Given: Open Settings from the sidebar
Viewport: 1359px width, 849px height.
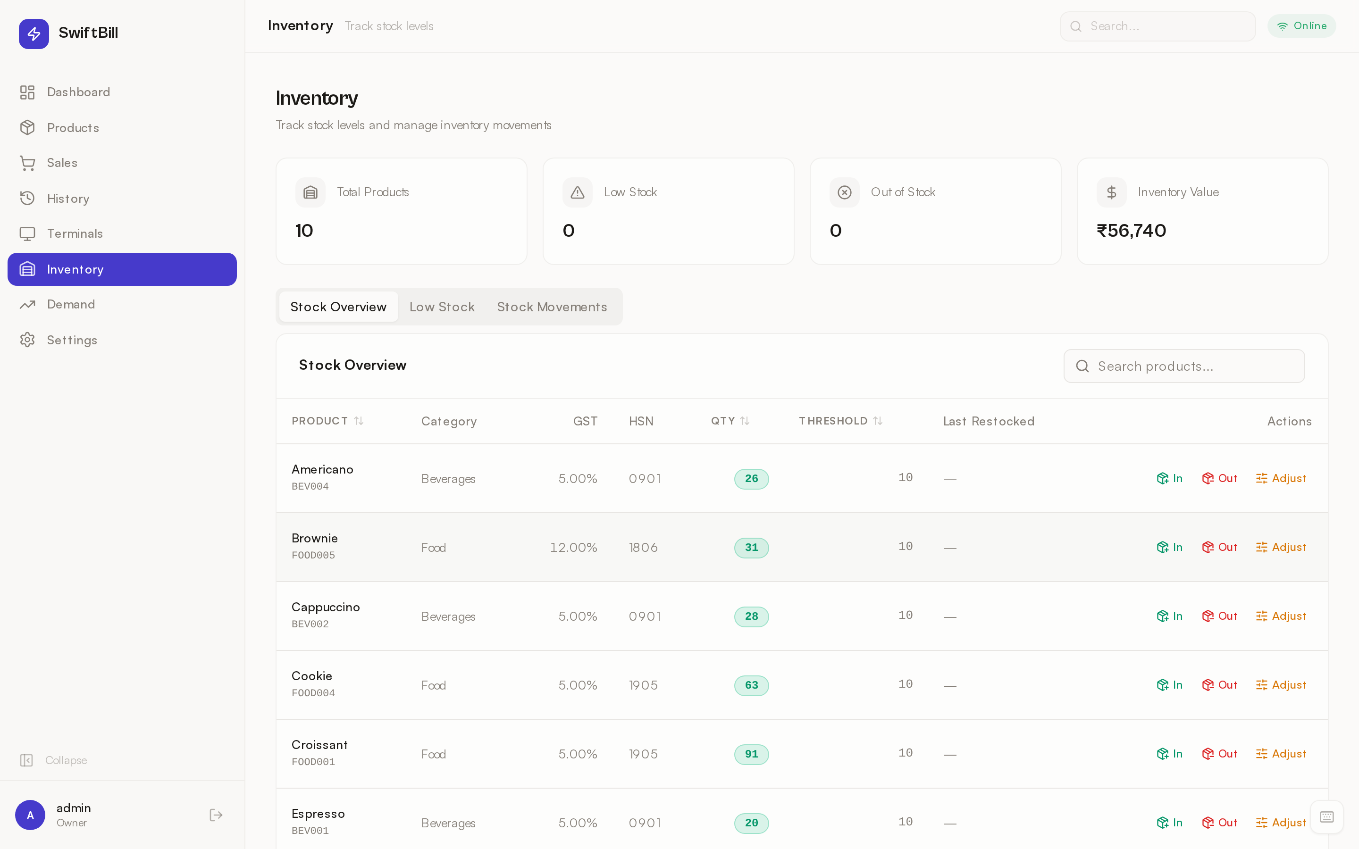Looking at the screenshot, I should [122, 340].
